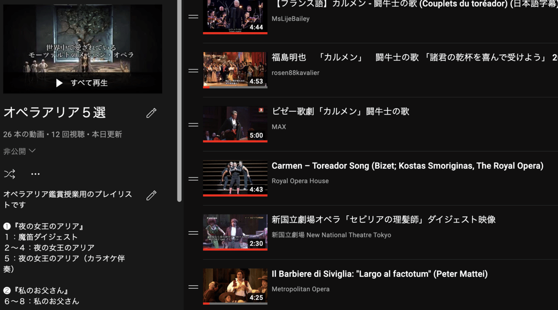Image resolution: width=558 pixels, height=310 pixels.
Task: Click the play triangle on the playlist cover
Action: (x=59, y=83)
